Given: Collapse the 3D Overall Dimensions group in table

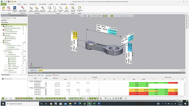Looking at the screenshot, I should point(29,88).
